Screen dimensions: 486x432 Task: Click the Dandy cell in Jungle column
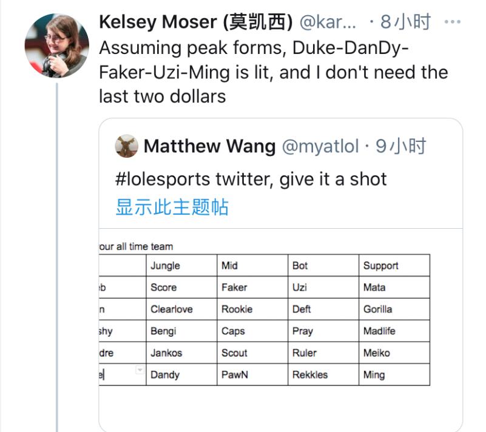[x=165, y=375]
